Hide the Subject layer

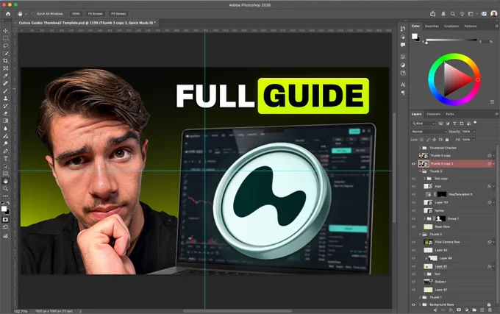point(413,282)
